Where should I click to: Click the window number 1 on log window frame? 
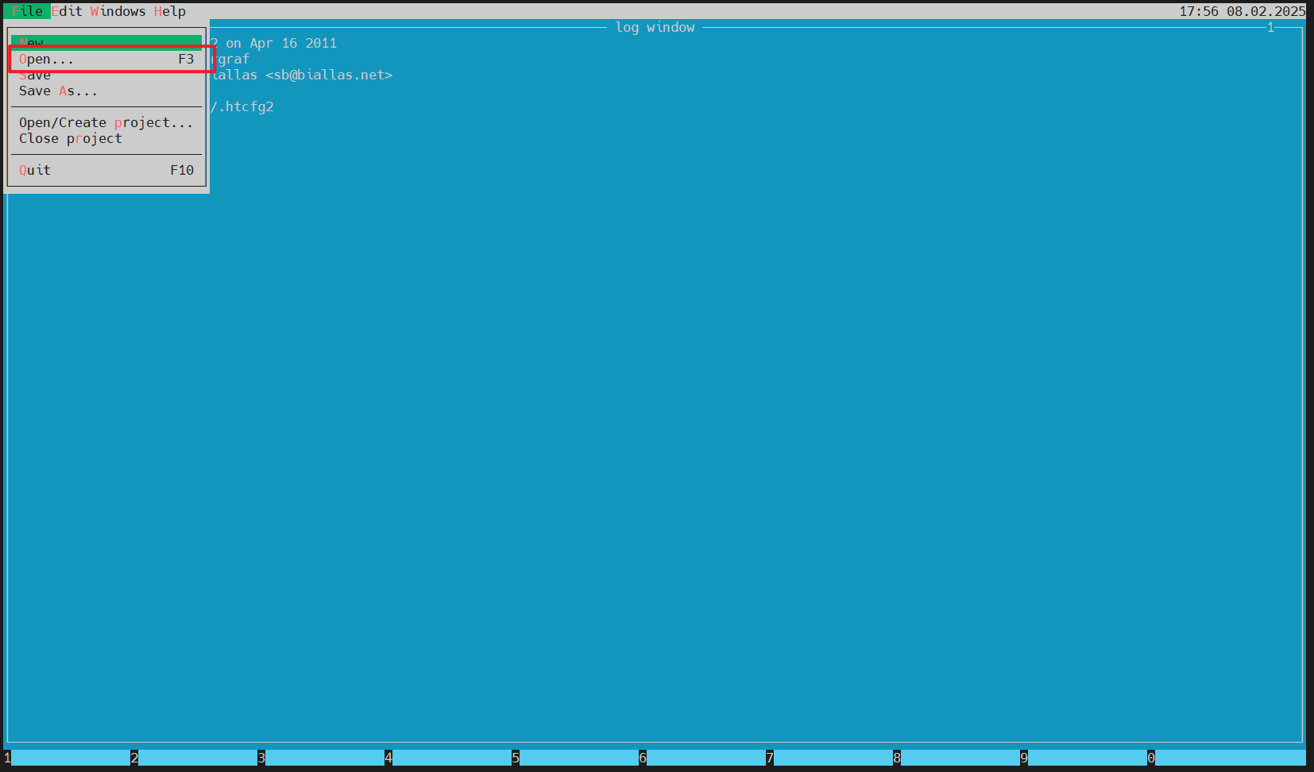point(1270,27)
